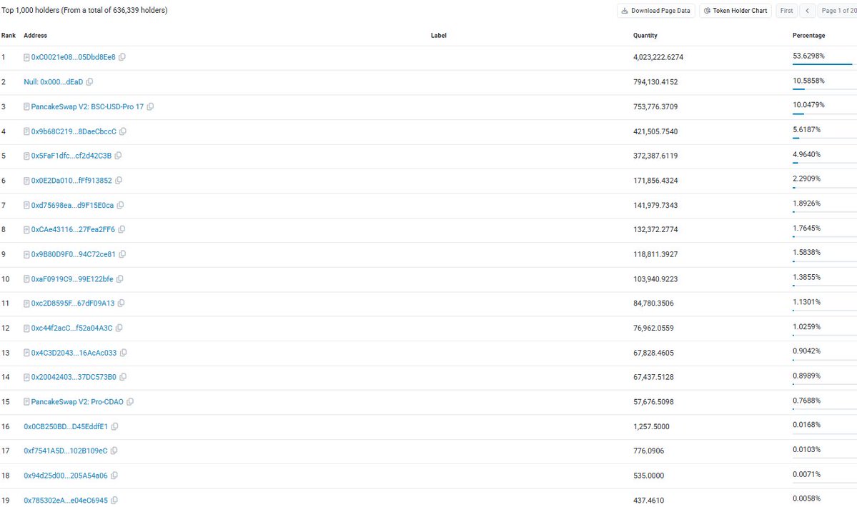Click contract icon beside 0xC0021e08...05Dbd8Ee8
Screen dimensions: 857x507
(x=26, y=57)
